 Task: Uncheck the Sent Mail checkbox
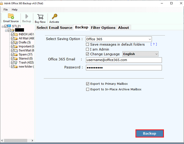coord(13,50)
